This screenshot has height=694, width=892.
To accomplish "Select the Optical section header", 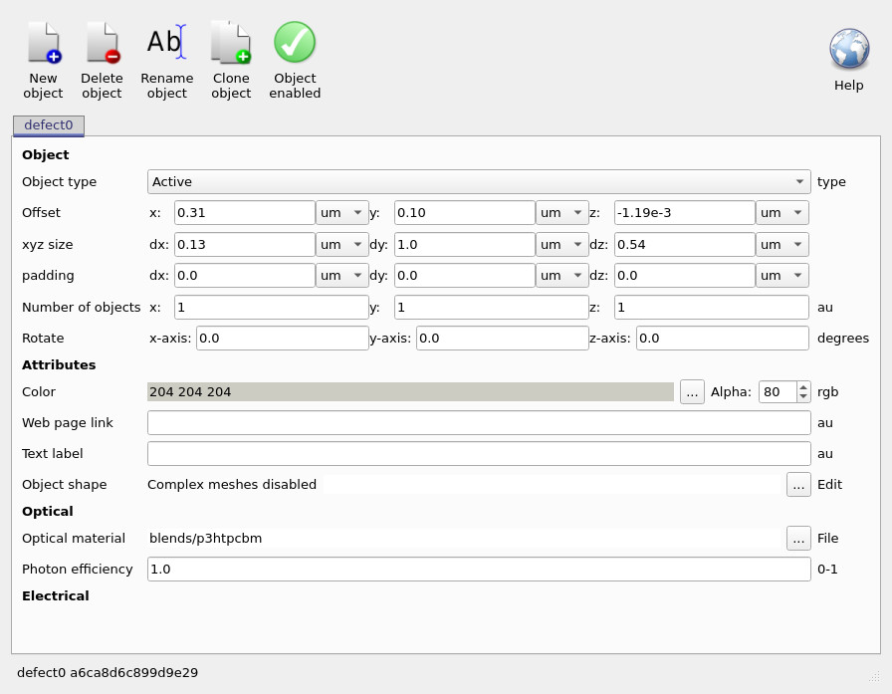I will point(47,511).
